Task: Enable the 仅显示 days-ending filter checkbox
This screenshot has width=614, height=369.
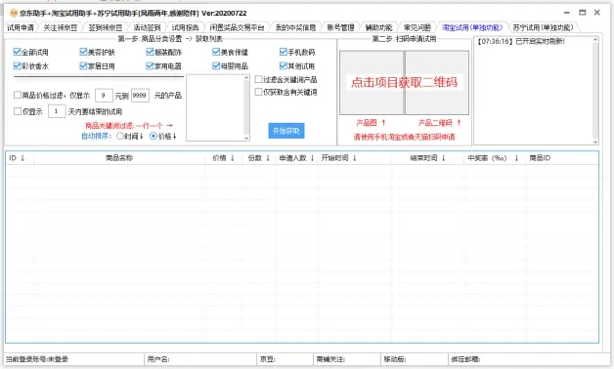Action: [18, 111]
